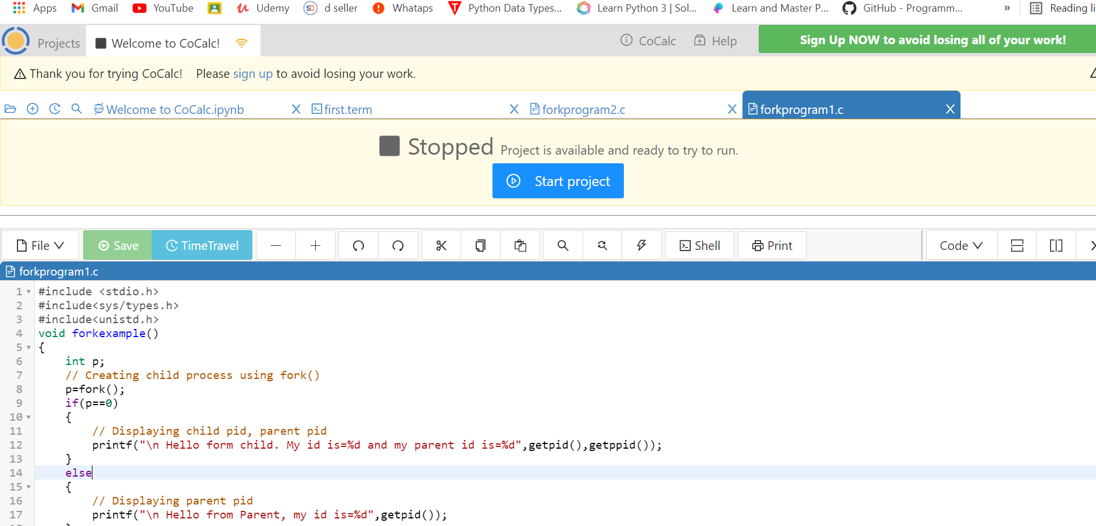Screen dimensions: 1096x526
Task: Open a Shell with the Shell toolbar button
Action: (699, 245)
